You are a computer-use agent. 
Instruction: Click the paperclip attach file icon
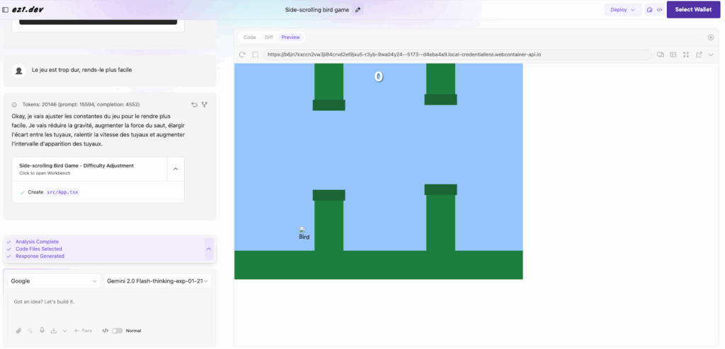[x=19, y=331]
